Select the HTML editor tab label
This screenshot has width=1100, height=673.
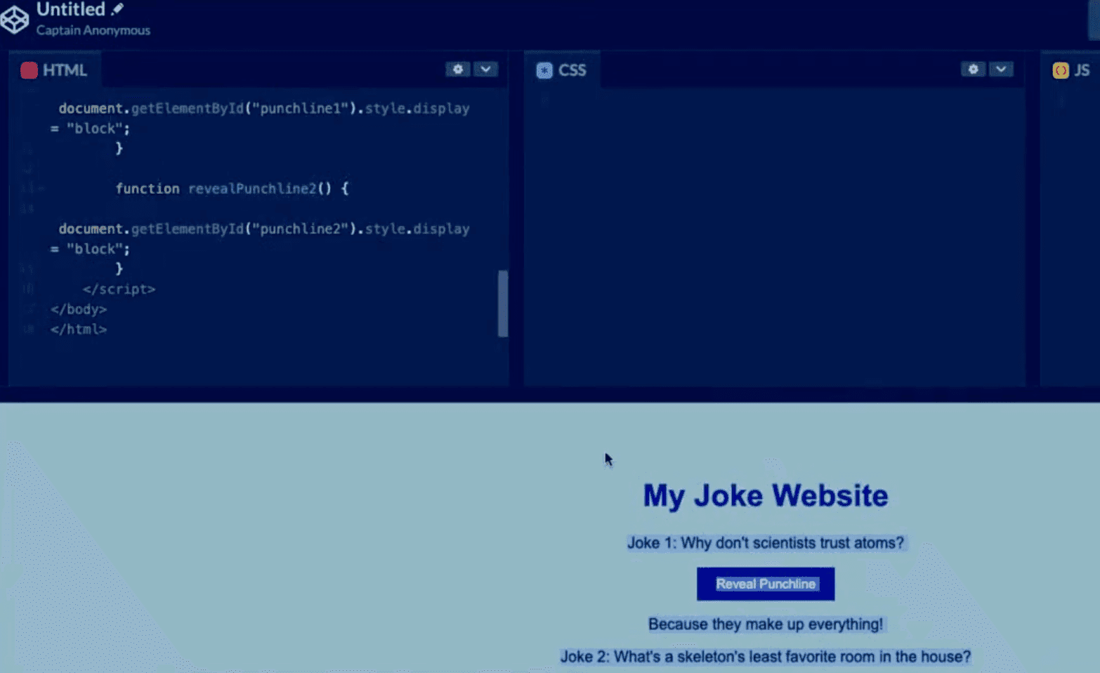tap(65, 70)
